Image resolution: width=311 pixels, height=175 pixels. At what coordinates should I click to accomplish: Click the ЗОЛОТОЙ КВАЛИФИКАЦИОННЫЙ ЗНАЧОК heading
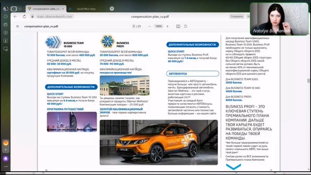121,111
